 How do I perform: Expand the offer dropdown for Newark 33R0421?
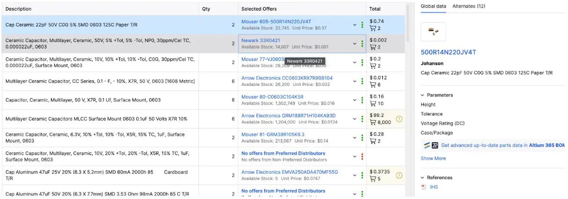tap(355, 44)
